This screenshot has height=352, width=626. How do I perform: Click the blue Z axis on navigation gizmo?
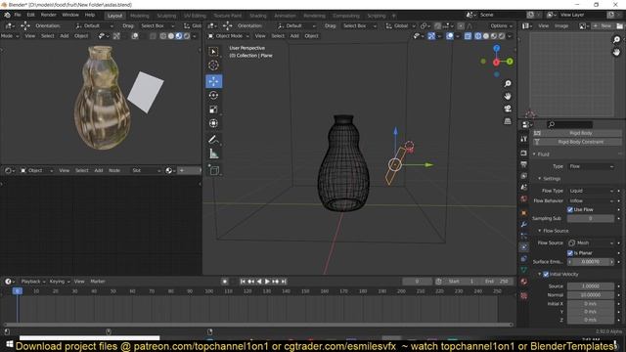[496, 48]
